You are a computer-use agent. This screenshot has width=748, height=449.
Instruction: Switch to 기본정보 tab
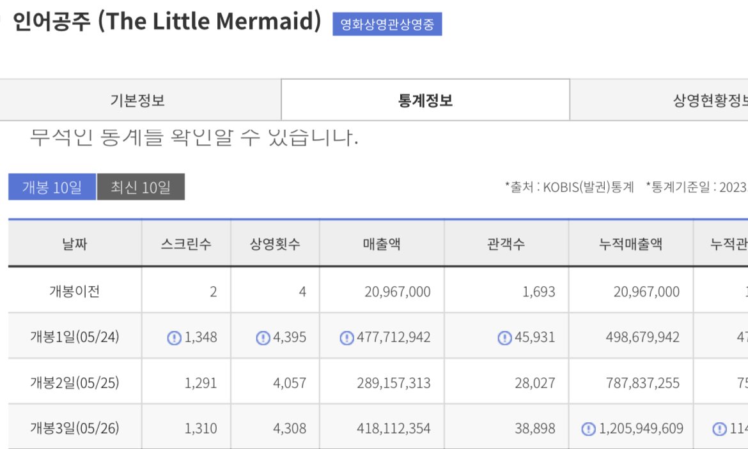[x=138, y=100]
